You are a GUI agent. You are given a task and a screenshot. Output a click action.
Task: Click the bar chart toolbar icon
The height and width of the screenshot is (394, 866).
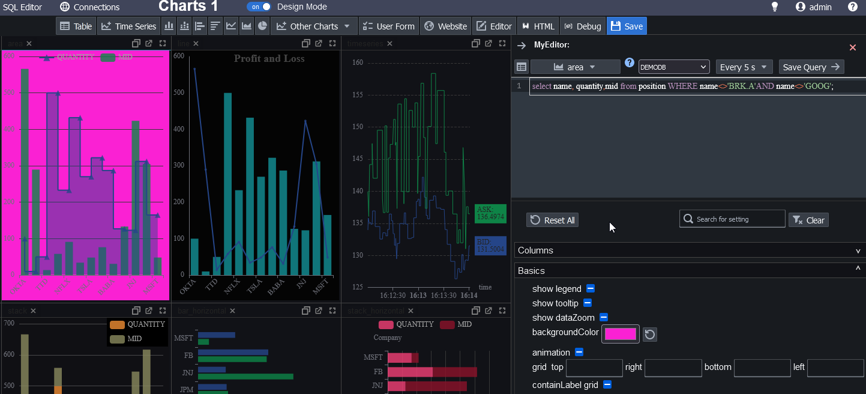click(x=169, y=26)
